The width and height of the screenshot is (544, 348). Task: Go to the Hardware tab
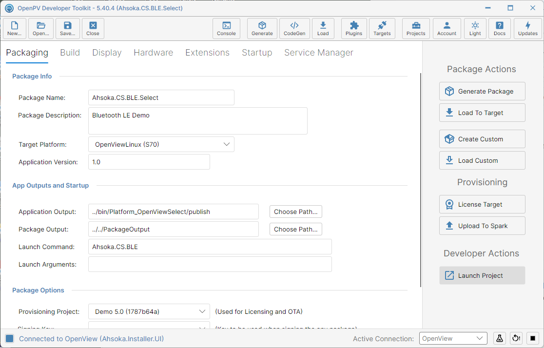point(154,52)
